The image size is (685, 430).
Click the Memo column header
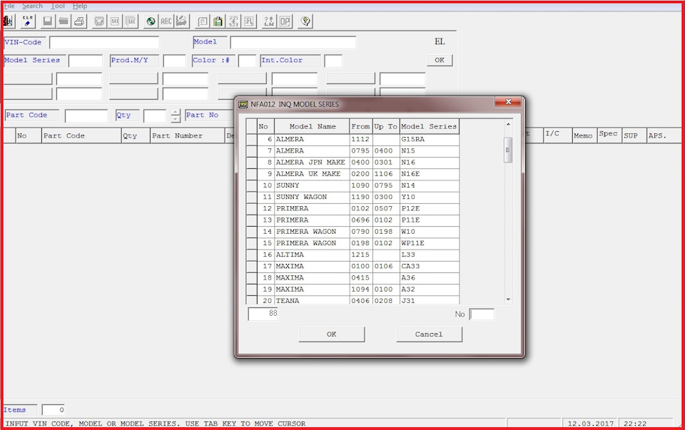pyautogui.click(x=584, y=135)
